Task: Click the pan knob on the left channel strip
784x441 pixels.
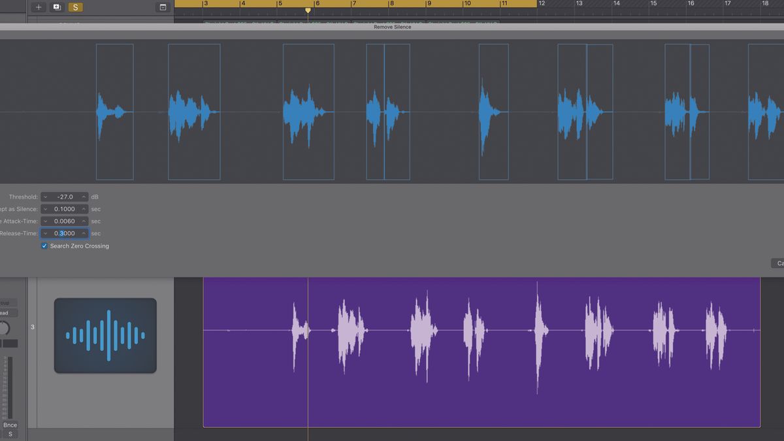Action: point(5,328)
